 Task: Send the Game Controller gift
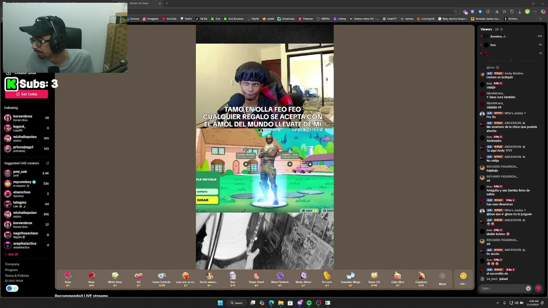tap(162, 278)
